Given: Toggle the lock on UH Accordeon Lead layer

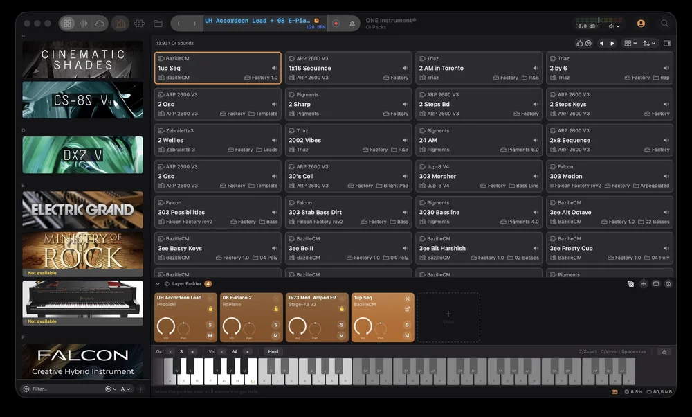Looking at the screenshot, I should point(210,309).
